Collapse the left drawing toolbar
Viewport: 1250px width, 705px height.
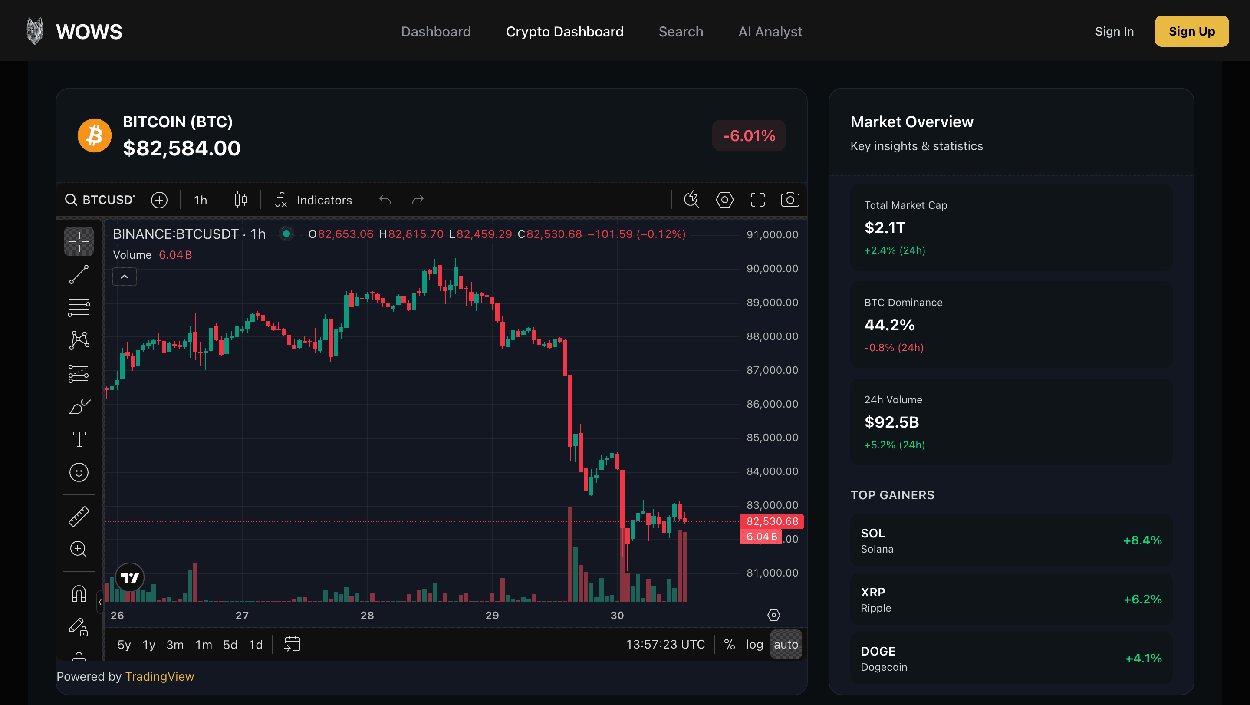tap(99, 601)
